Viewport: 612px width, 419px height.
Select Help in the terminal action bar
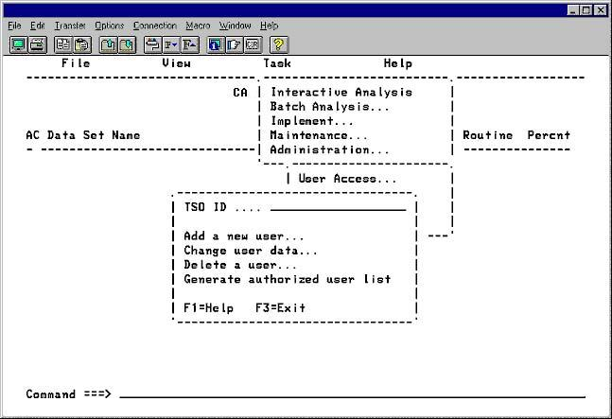(x=397, y=63)
